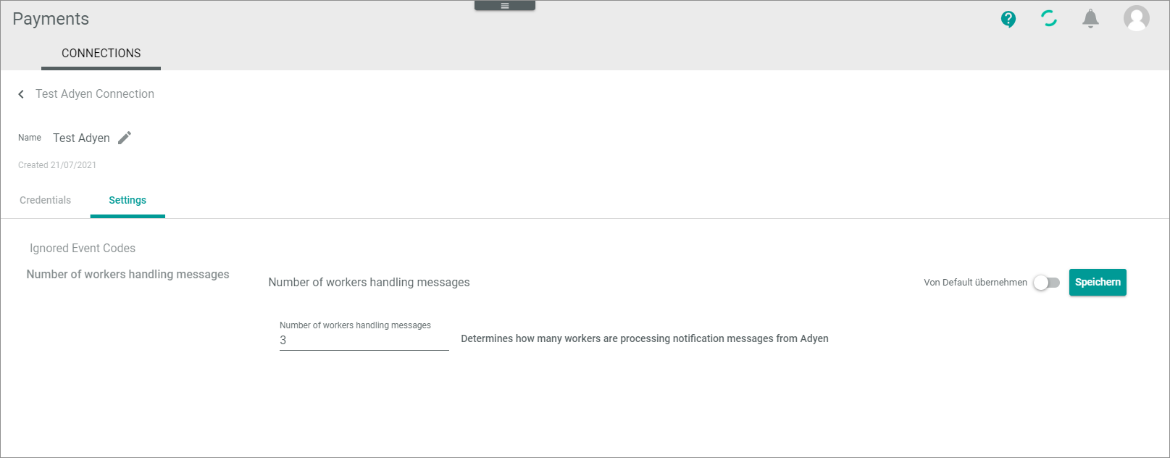Enable the Von Default übernehmen toggle
Viewport: 1170px width, 458px height.
[x=1046, y=283]
